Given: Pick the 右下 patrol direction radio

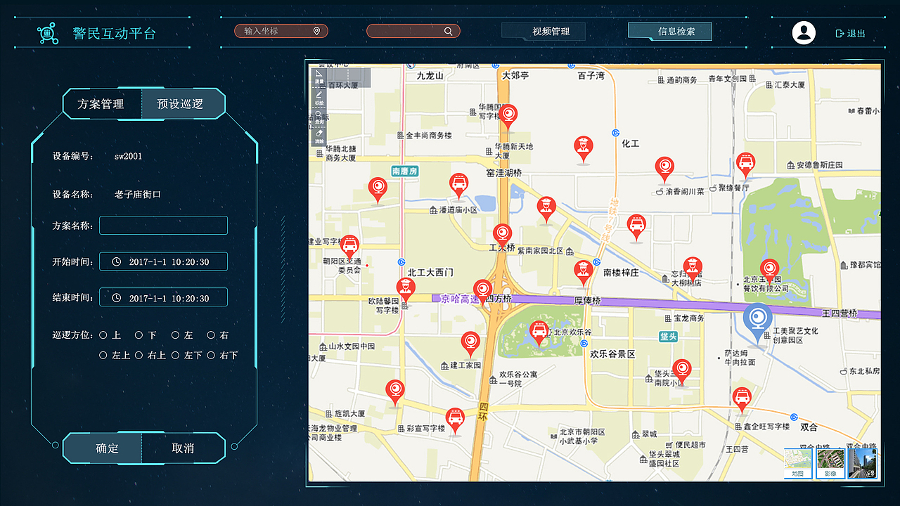Looking at the screenshot, I should (211, 356).
